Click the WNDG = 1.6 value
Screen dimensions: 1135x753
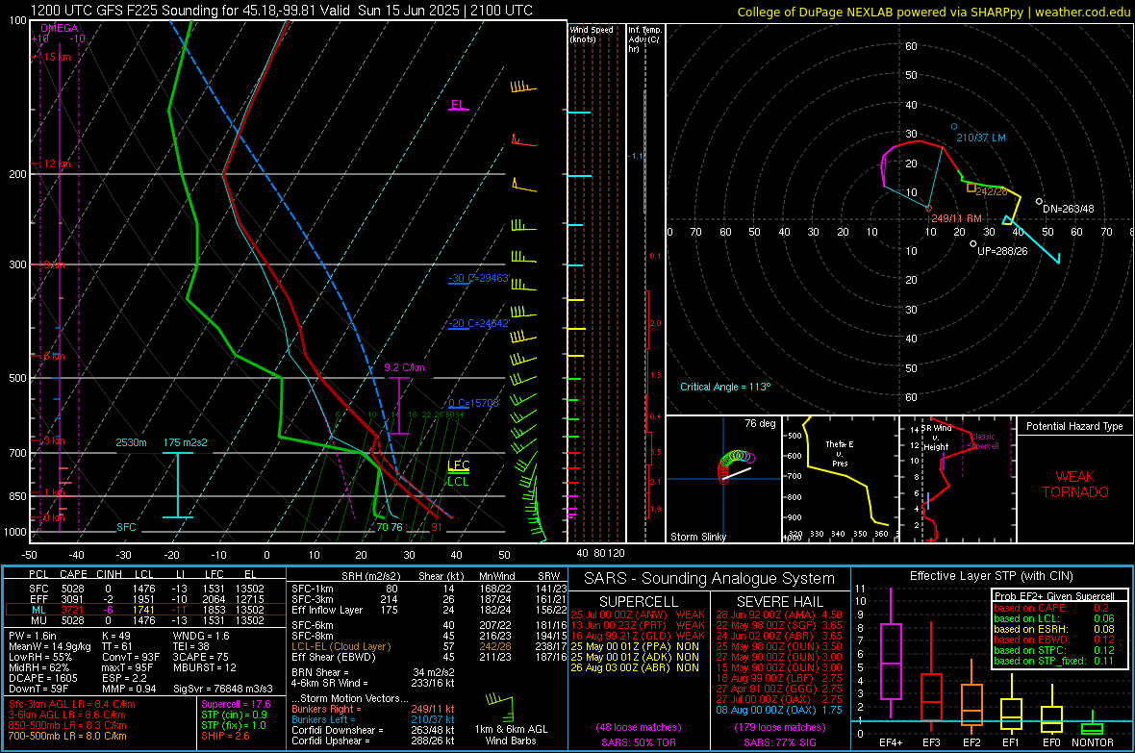[x=201, y=636]
